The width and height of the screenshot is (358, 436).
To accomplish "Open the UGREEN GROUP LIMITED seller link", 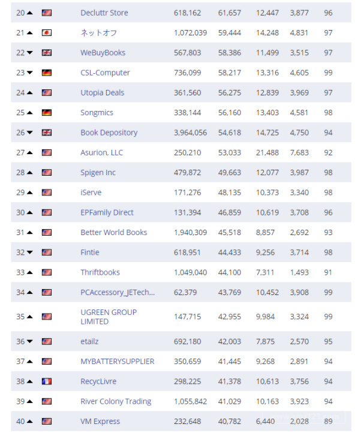I will tap(109, 317).
